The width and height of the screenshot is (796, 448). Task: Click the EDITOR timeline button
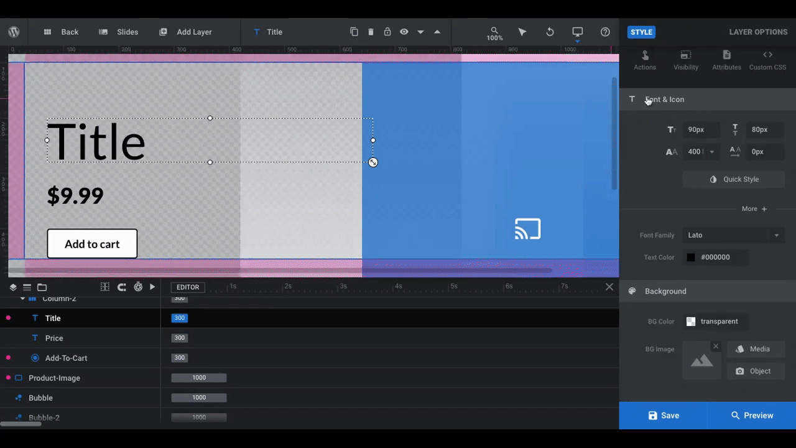pyautogui.click(x=188, y=287)
